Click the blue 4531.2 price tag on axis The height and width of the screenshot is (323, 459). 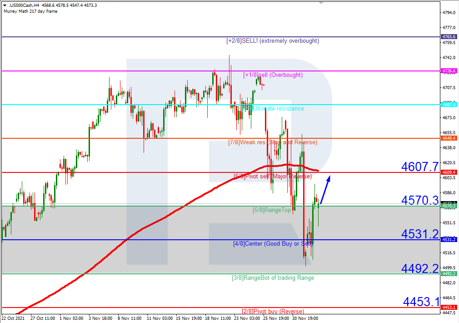[x=449, y=239]
